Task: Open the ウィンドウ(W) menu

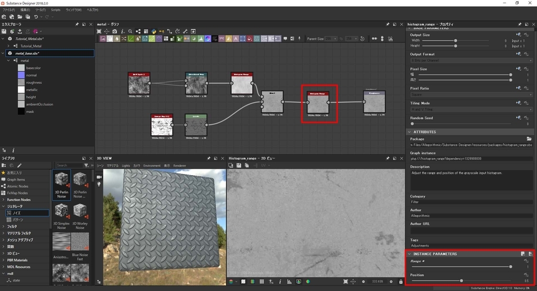Action: 73,10
